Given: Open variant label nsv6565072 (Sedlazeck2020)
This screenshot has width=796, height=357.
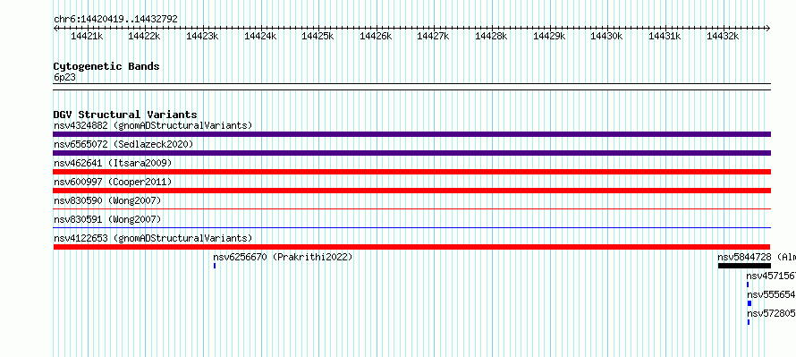Looking at the screenshot, I should pos(123,144).
